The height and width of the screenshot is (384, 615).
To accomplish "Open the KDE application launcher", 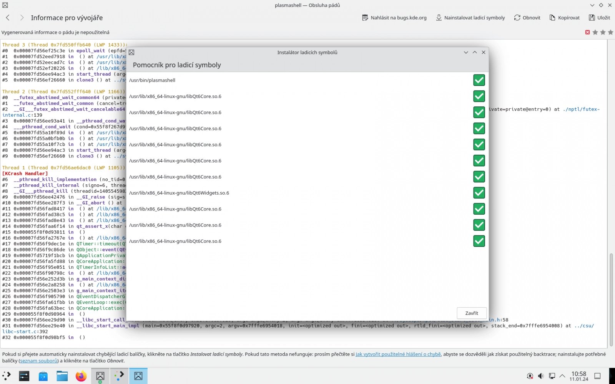I will [7, 376].
